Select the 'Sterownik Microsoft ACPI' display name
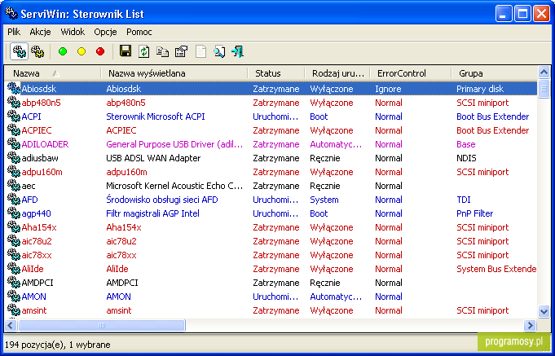The width and height of the screenshot is (555, 356). [x=156, y=116]
